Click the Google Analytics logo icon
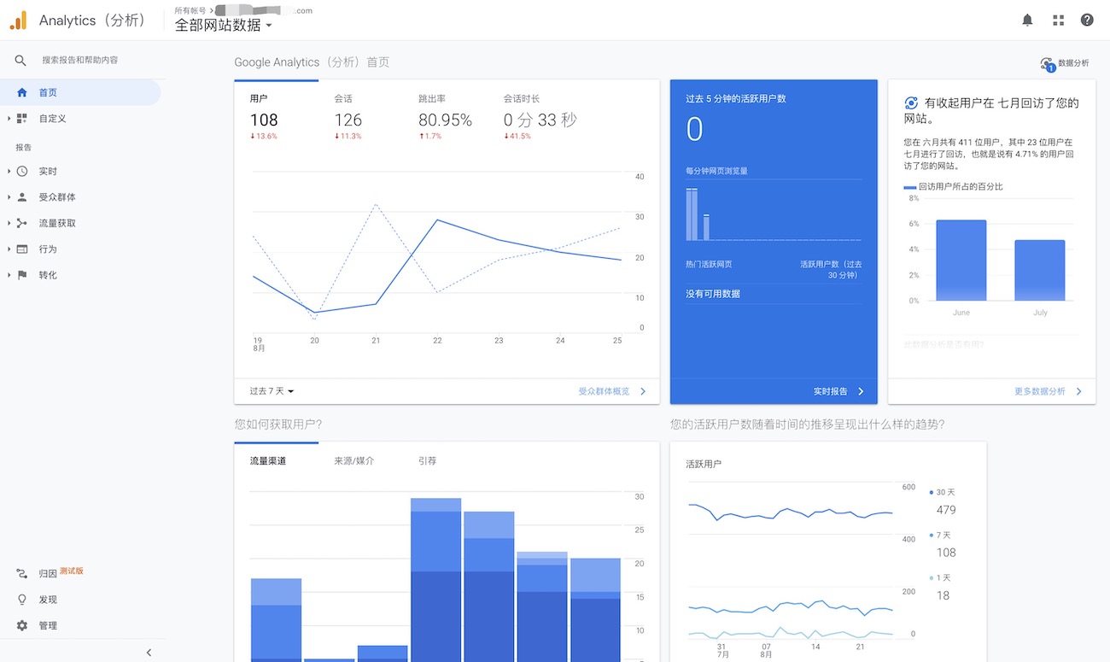Image resolution: width=1110 pixels, height=662 pixels. [x=18, y=20]
